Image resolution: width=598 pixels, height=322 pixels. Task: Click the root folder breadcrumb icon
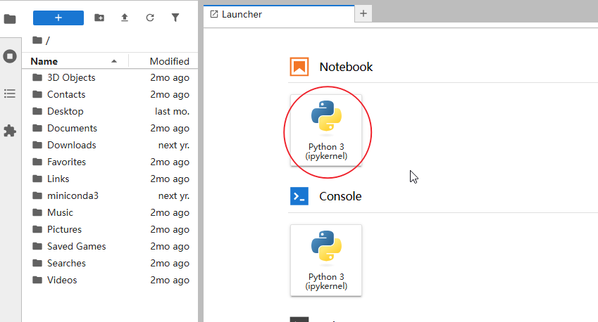pyautogui.click(x=37, y=40)
